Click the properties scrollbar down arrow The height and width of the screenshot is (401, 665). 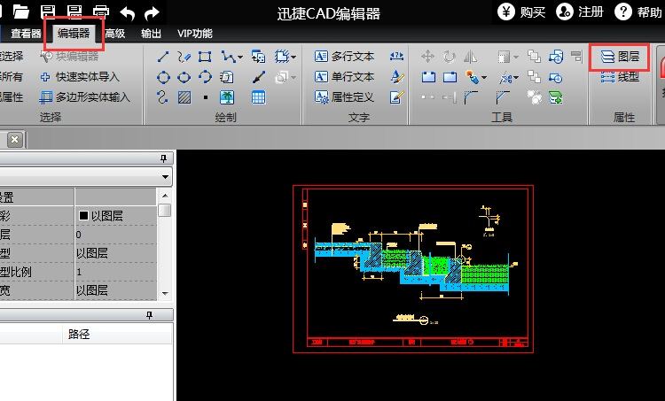(x=166, y=293)
